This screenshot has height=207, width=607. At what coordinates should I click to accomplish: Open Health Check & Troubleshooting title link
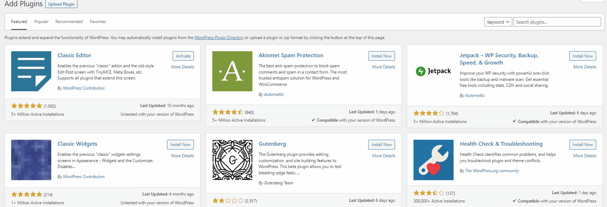pyautogui.click(x=501, y=144)
